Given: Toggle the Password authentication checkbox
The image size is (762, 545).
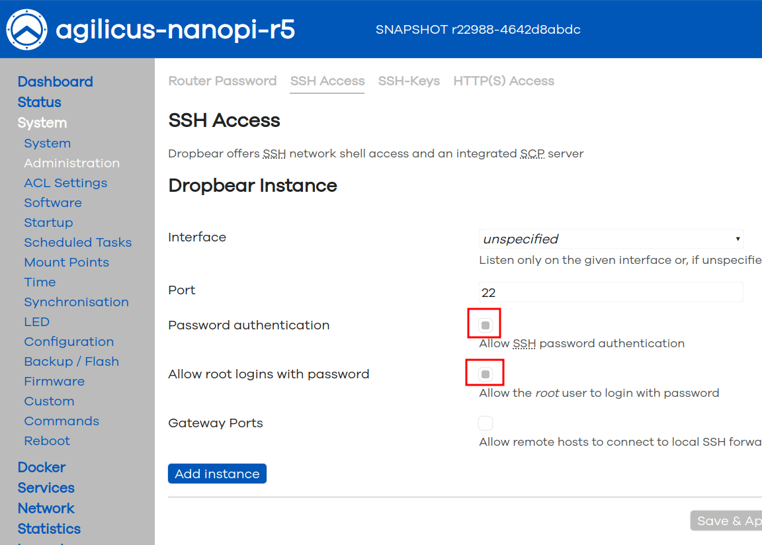Looking at the screenshot, I should click(486, 325).
